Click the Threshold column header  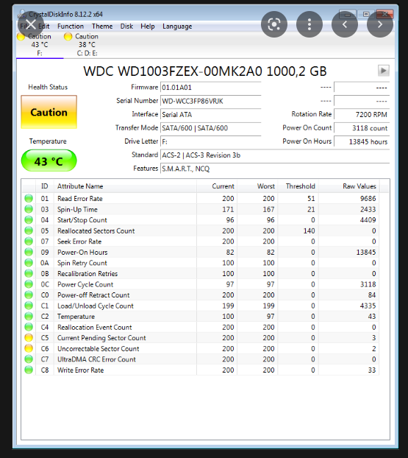298,186
